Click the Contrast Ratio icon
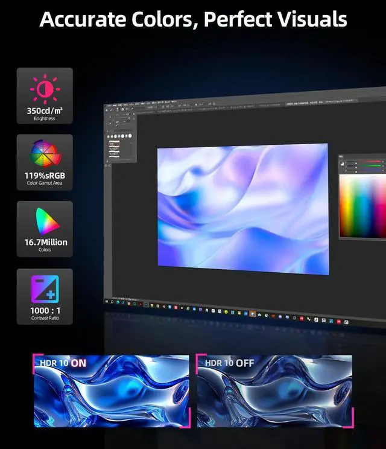386x449 pixels. tap(45, 289)
